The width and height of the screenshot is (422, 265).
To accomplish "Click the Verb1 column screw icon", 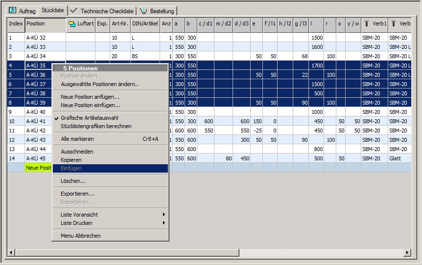I will [366, 23].
